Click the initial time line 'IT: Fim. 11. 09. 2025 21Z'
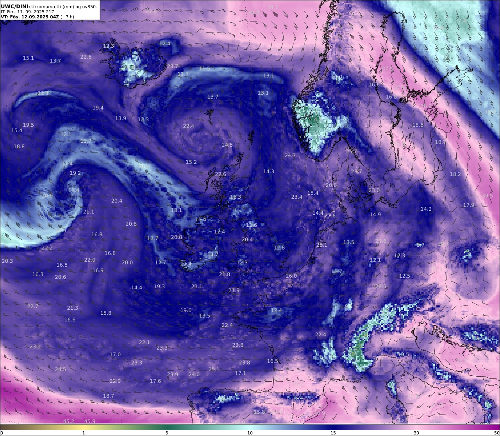 click(27, 12)
